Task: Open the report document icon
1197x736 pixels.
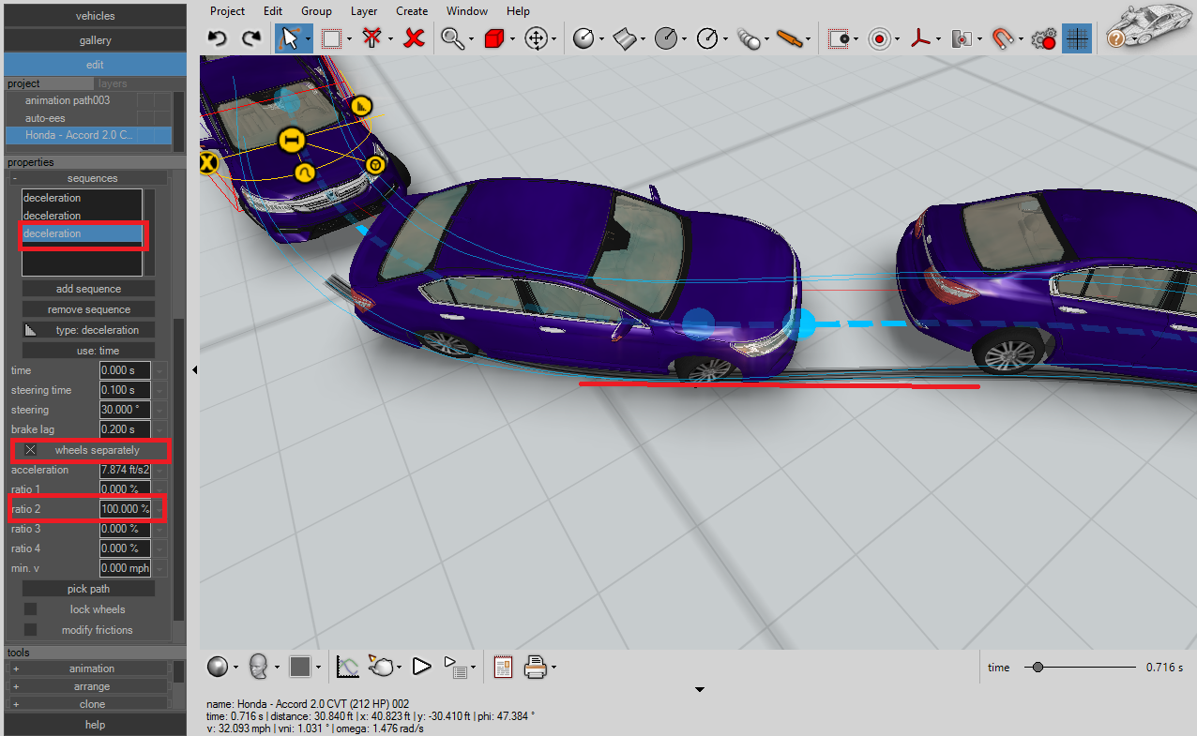Action: [503, 667]
